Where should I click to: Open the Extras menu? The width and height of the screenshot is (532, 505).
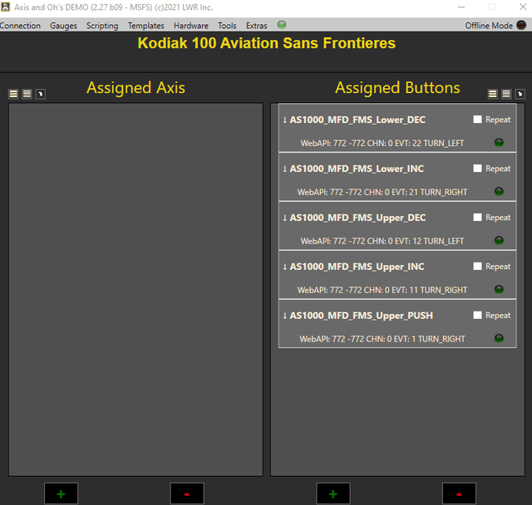pyautogui.click(x=257, y=26)
